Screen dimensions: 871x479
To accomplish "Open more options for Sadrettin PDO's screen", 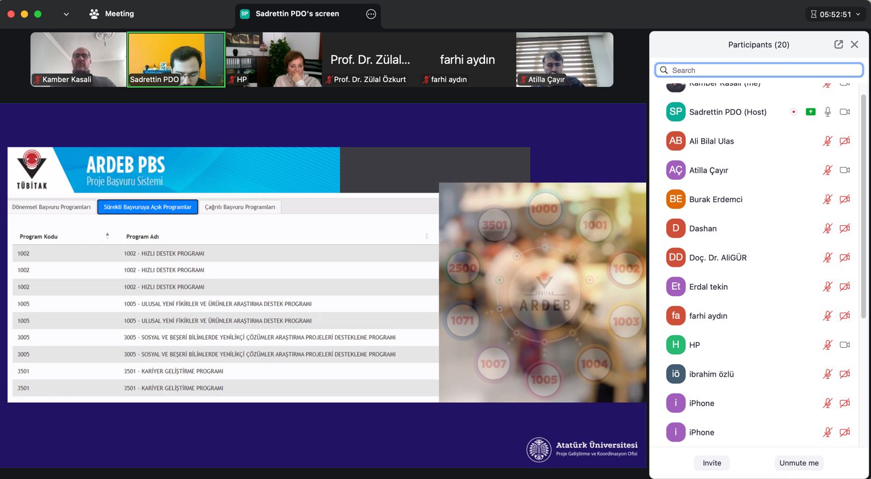I will (x=371, y=14).
